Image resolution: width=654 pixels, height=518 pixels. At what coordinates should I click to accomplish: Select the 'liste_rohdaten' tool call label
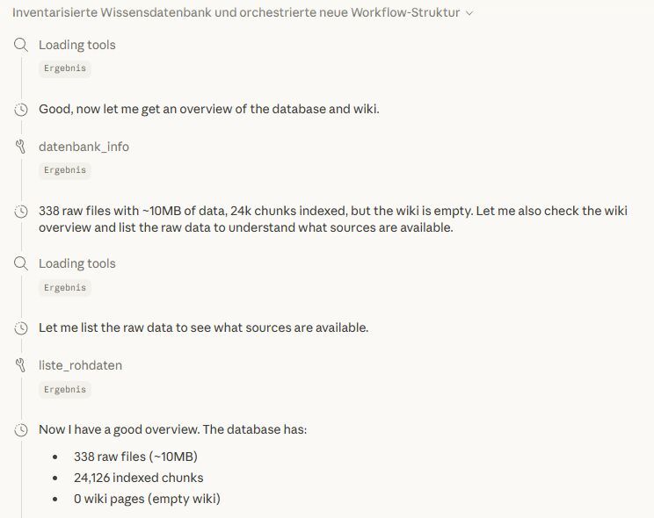tap(80, 365)
